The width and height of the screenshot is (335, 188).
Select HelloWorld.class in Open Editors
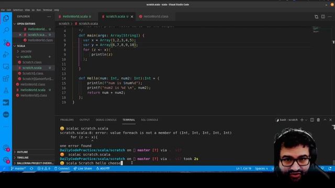pos(40,40)
